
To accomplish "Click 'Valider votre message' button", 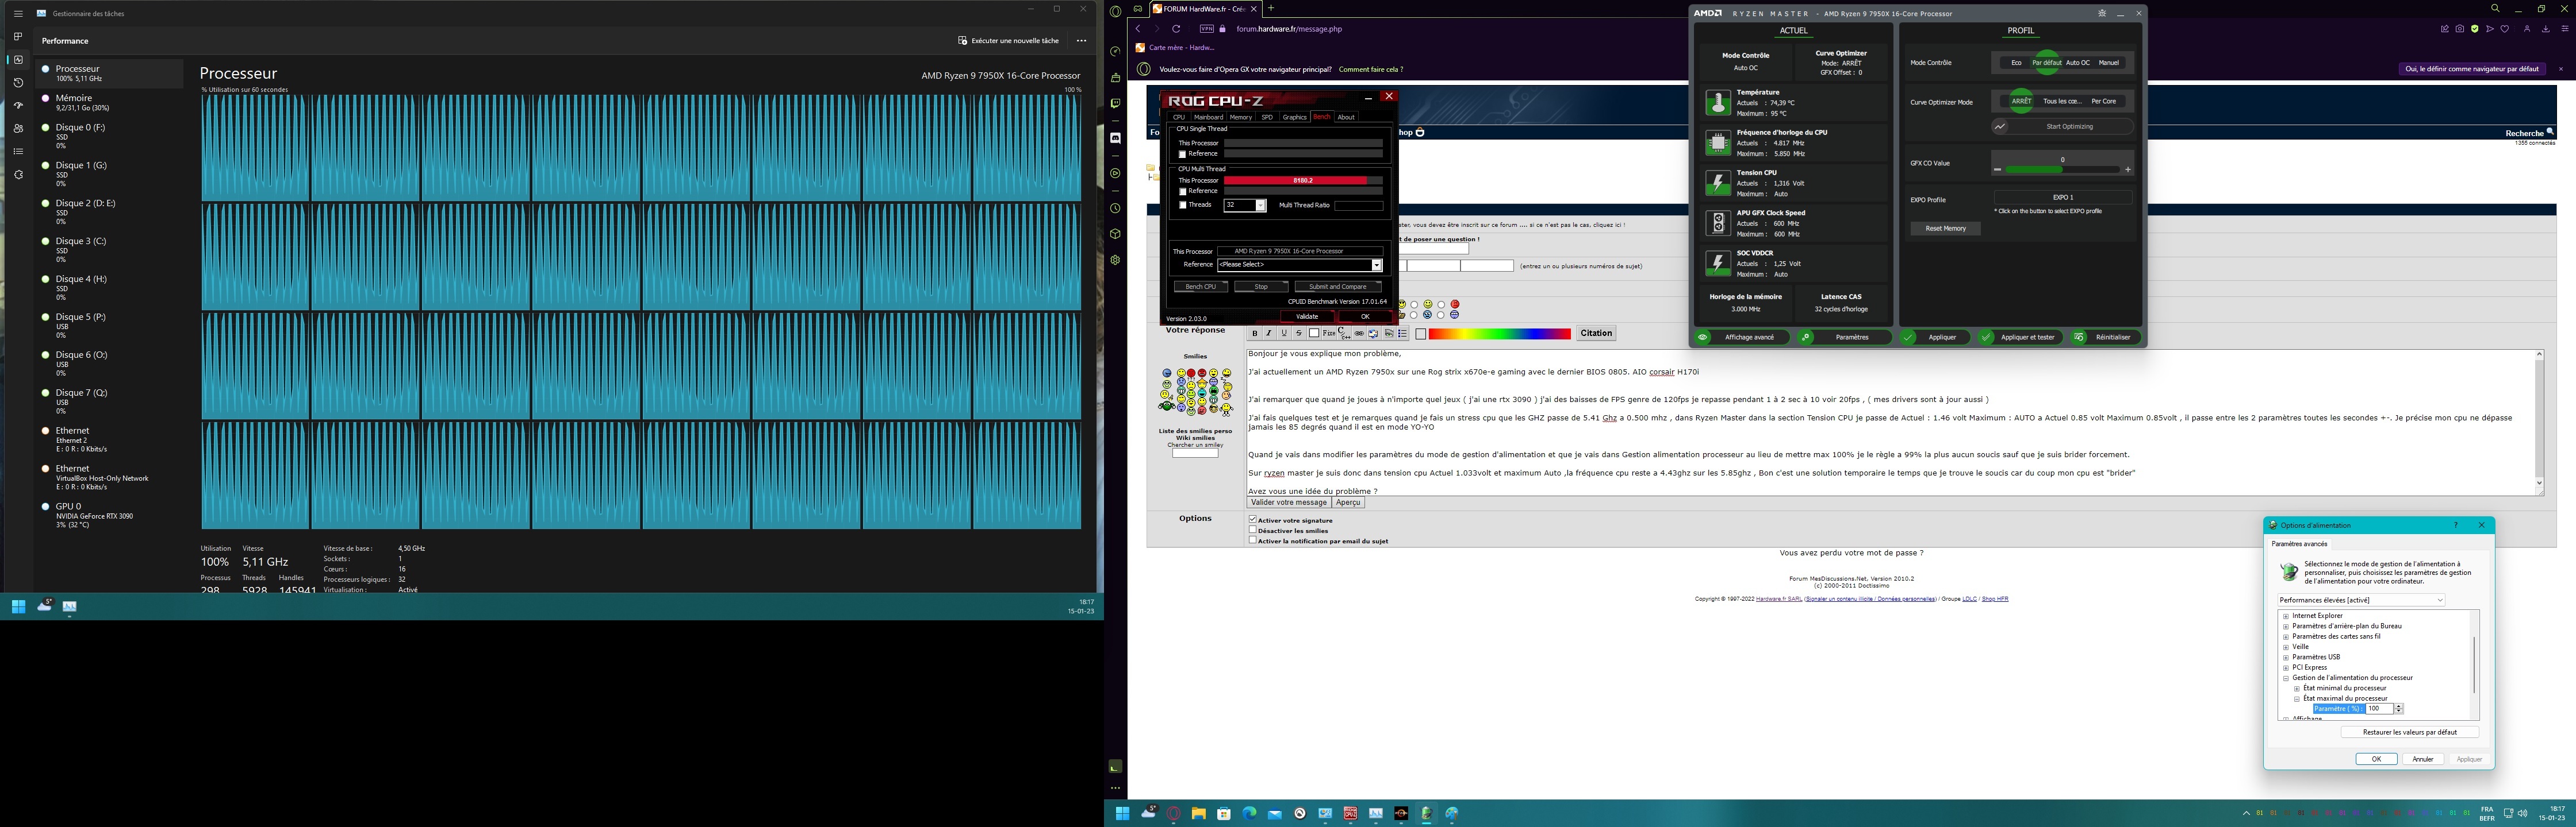I will click(1288, 503).
